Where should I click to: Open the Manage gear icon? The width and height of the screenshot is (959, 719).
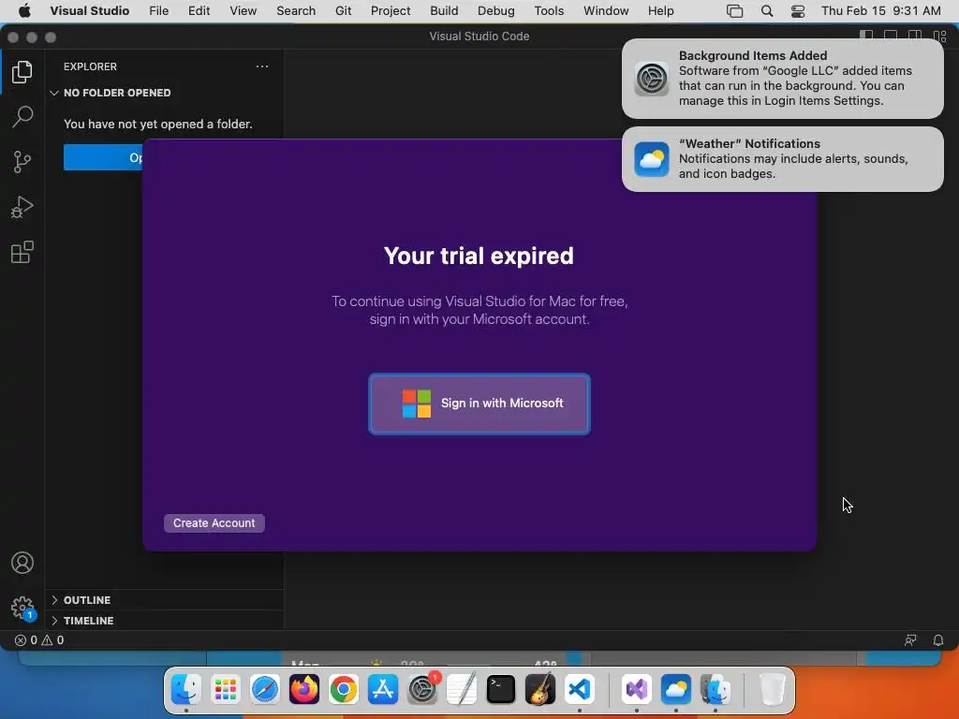point(22,608)
